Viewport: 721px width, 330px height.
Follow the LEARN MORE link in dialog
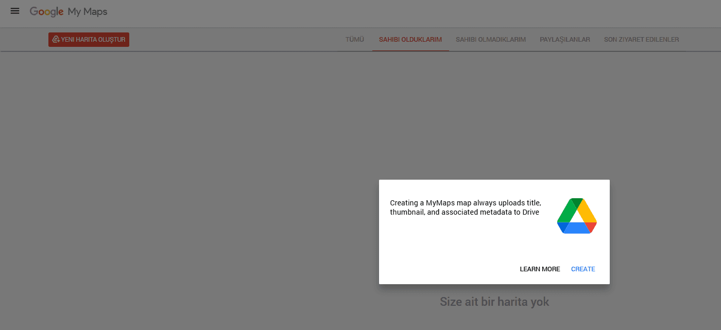[x=539, y=269]
